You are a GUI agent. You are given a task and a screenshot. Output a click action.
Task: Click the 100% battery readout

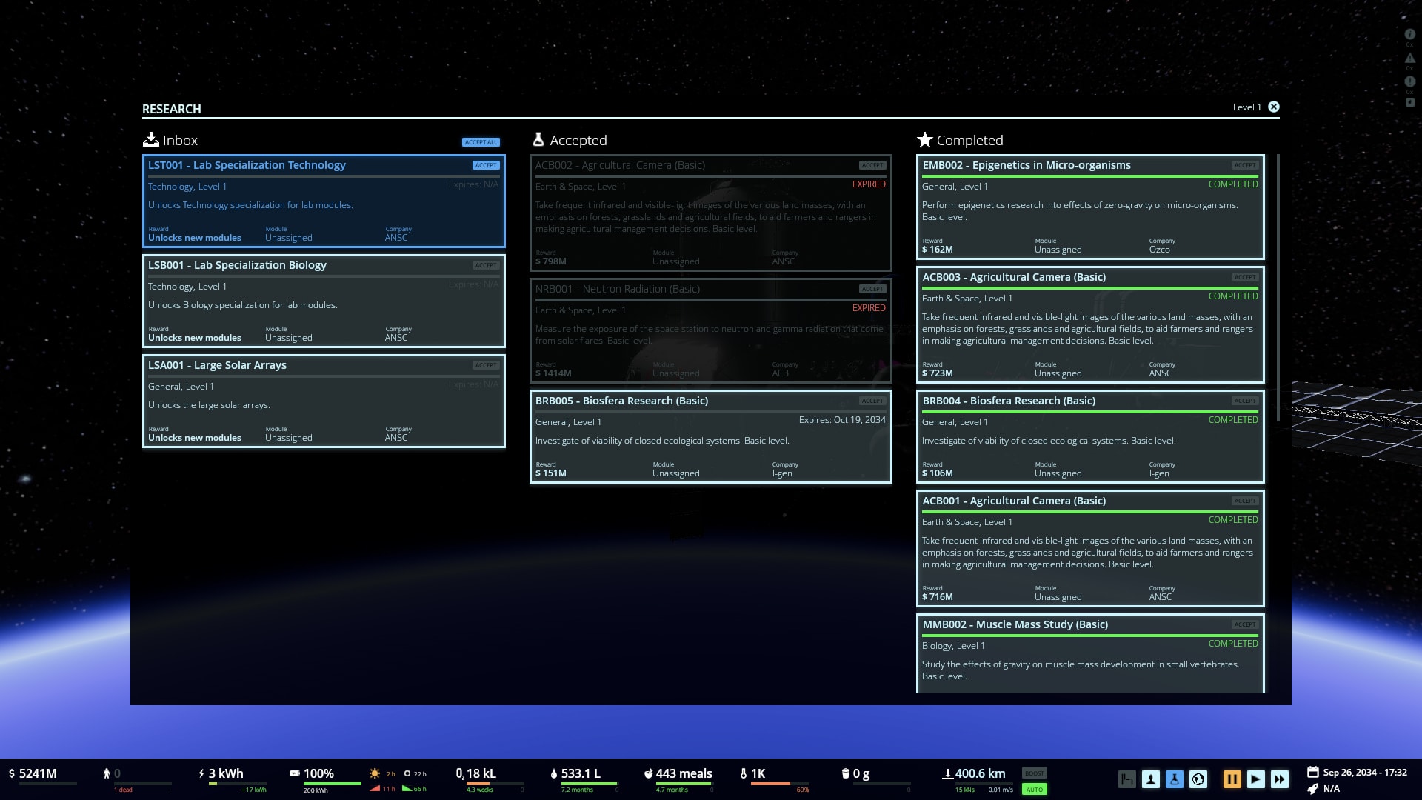[318, 773]
